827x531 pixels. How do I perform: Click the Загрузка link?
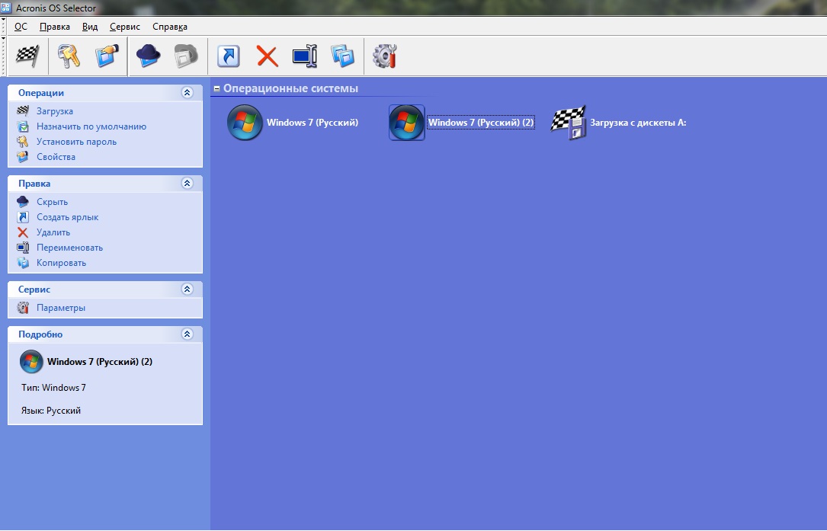click(x=55, y=111)
